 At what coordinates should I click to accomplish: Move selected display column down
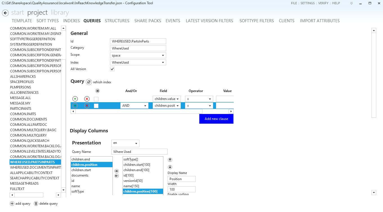click(x=170, y=167)
